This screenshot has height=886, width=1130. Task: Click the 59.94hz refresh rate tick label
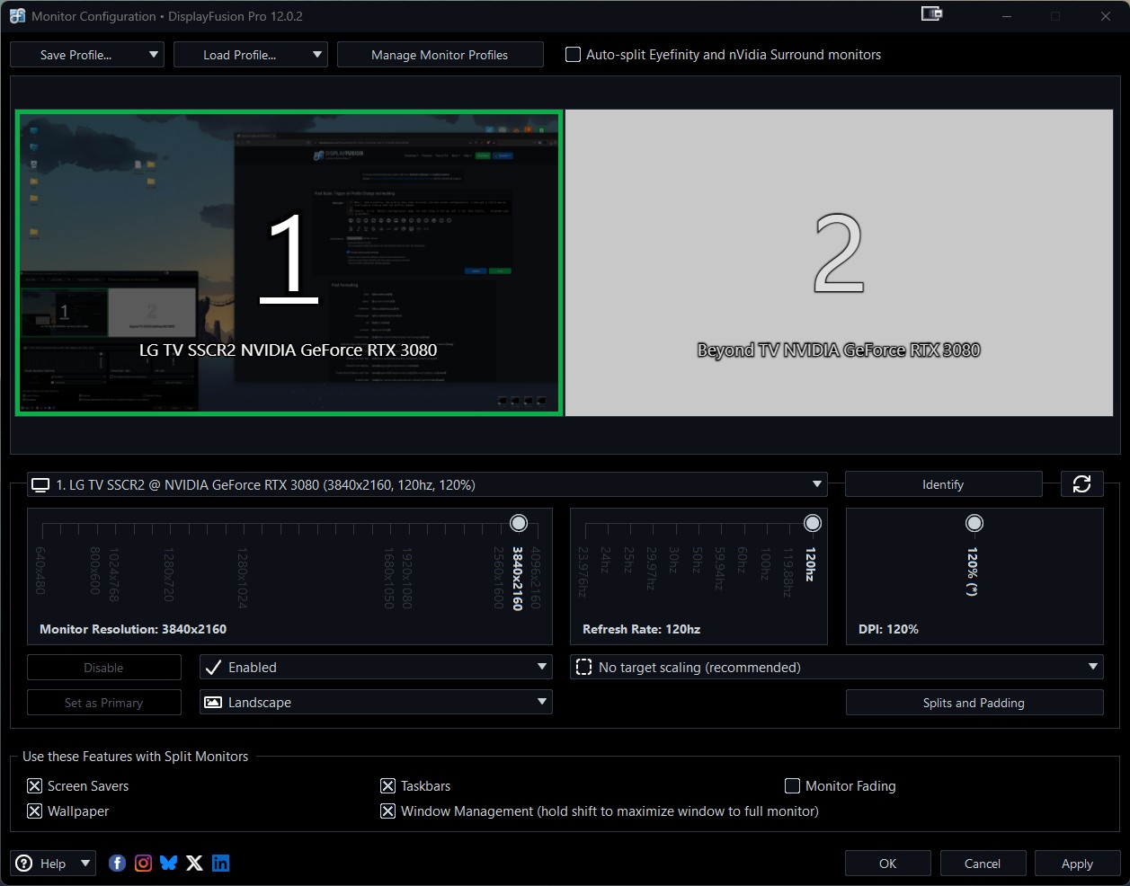click(719, 568)
